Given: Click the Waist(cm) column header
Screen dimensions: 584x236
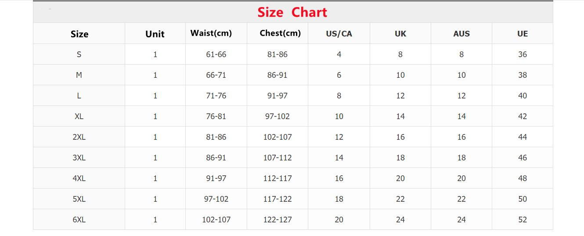Looking at the screenshot, I should coord(211,33).
